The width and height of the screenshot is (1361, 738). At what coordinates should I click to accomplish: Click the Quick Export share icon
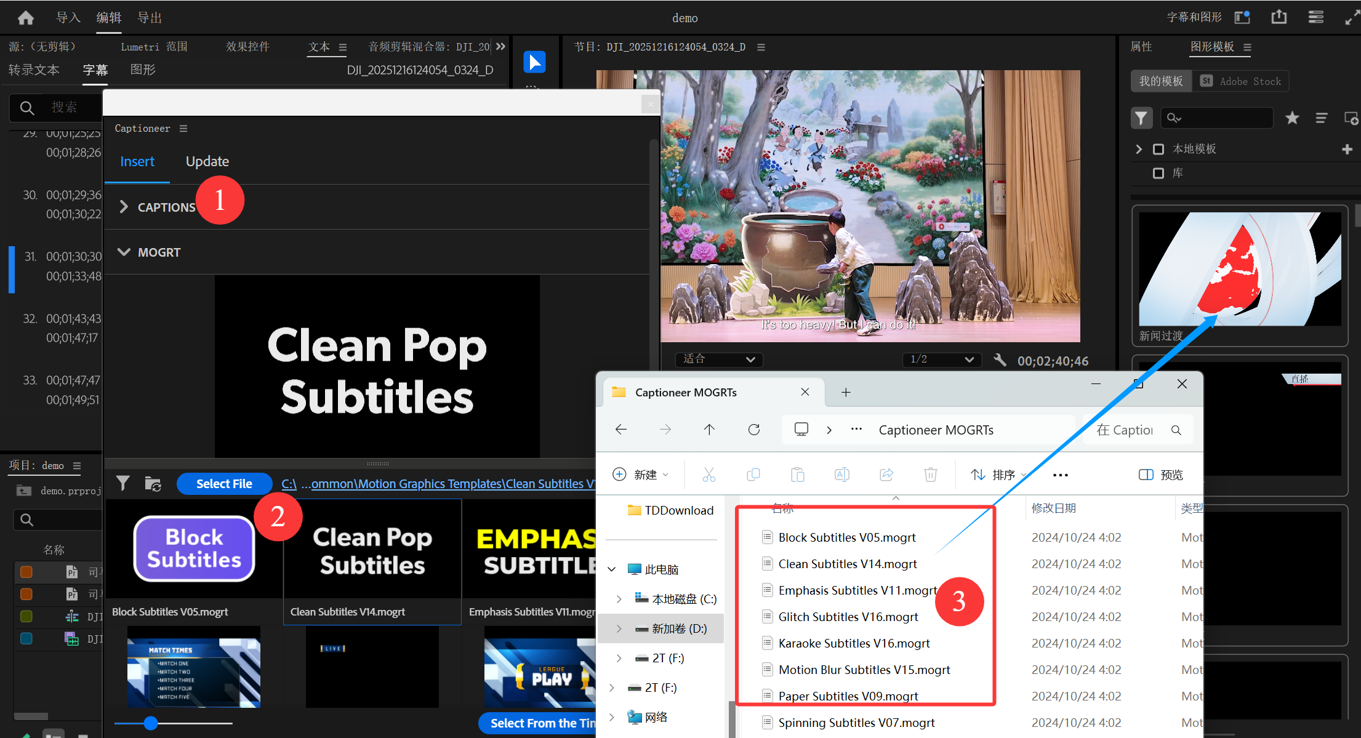pos(1279,17)
